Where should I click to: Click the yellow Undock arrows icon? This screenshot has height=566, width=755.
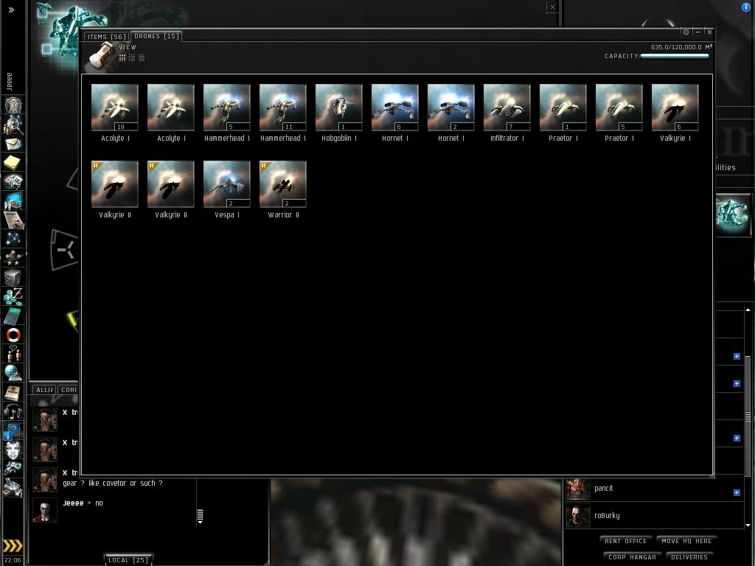pyautogui.click(x=13, y=545)
